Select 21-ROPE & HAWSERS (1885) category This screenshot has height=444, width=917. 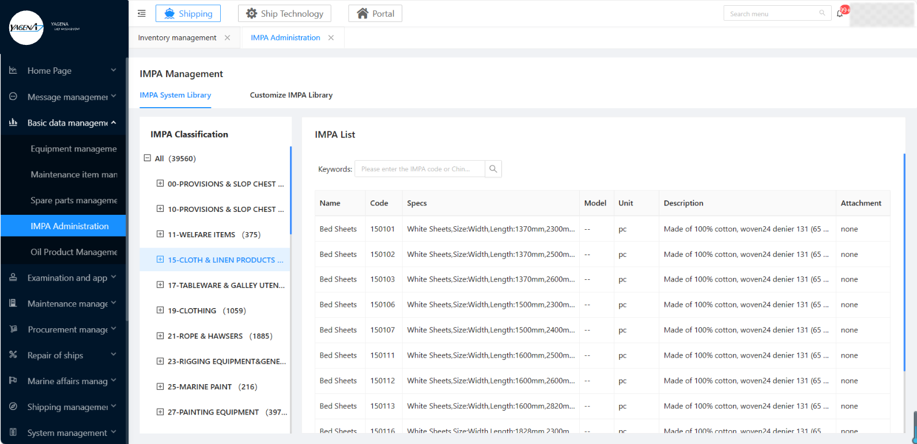point(220,336)
